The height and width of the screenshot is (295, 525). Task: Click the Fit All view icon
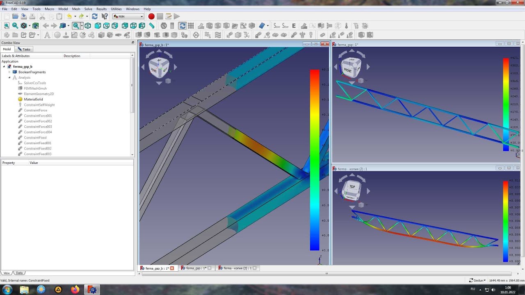[7, 25]
